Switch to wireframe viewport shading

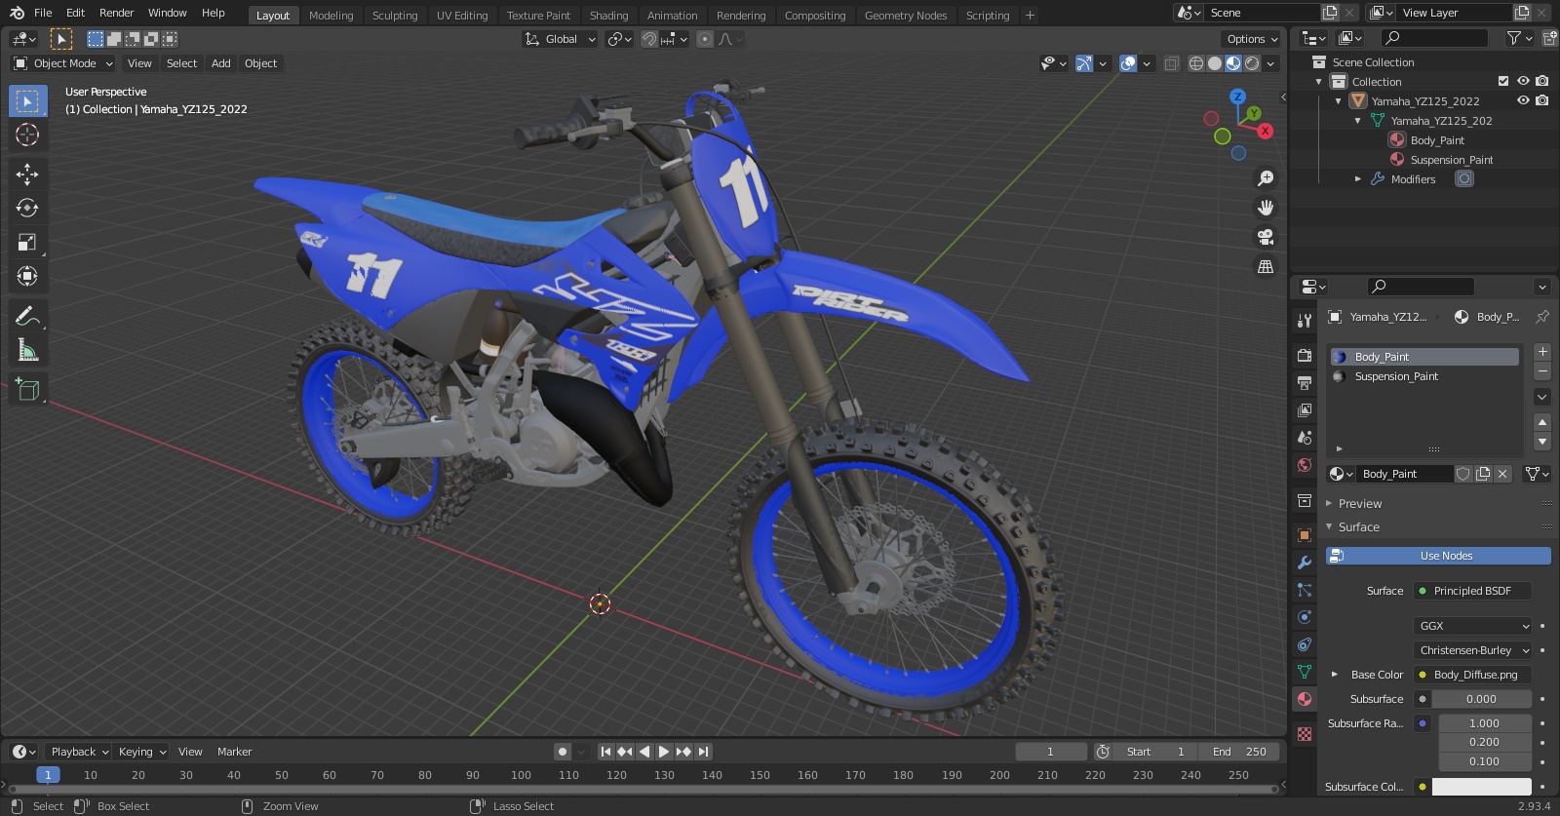pos(1195,63)
